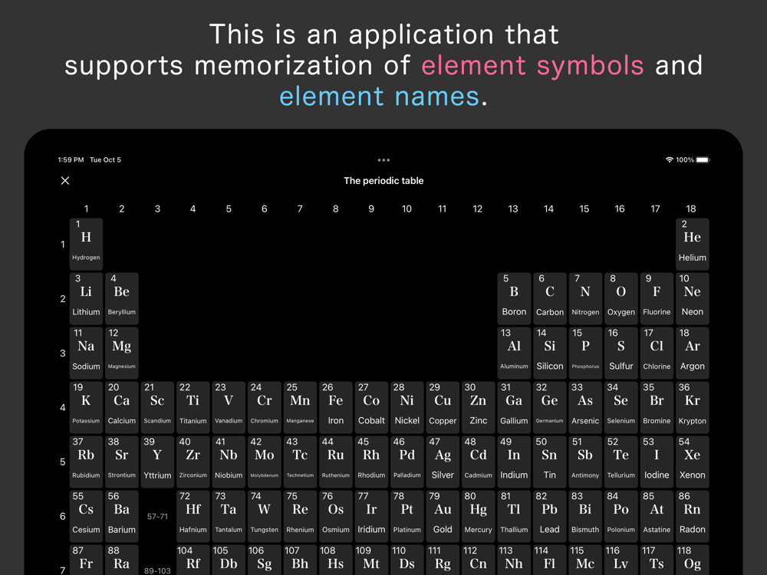Tap period number 4 row label

tap(63, 408)
